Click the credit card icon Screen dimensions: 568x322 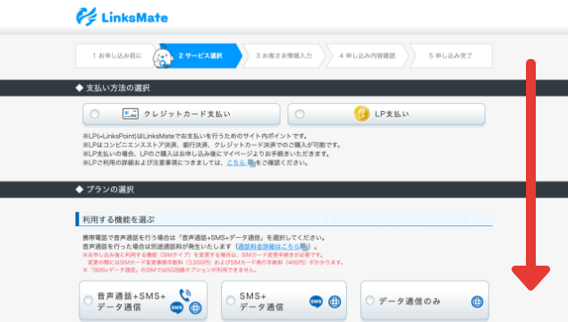[130, 114]
